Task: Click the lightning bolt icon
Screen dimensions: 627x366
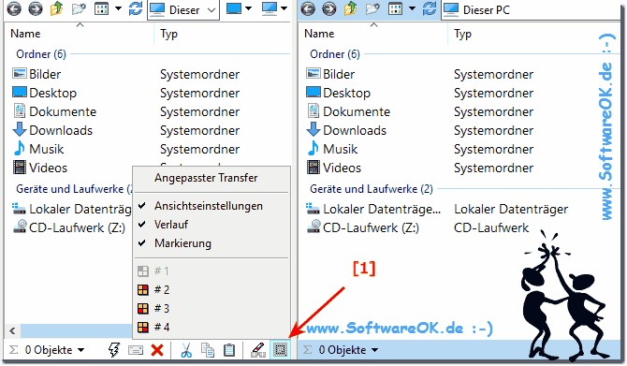Action: point(114,350)
